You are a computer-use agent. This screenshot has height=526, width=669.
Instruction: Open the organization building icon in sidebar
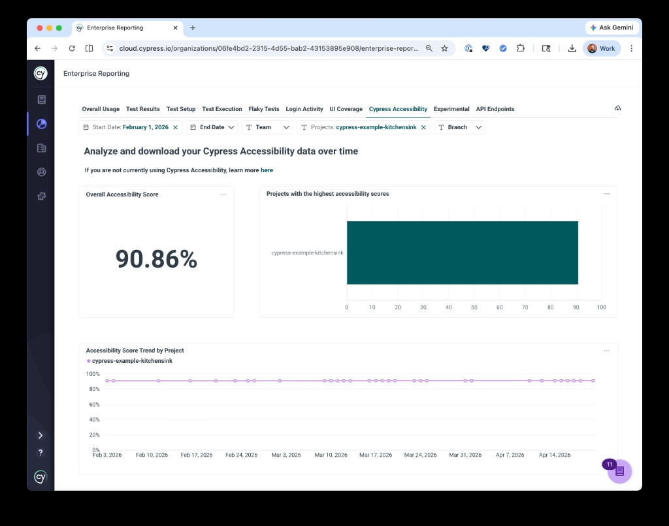click(x=41, y=148)
